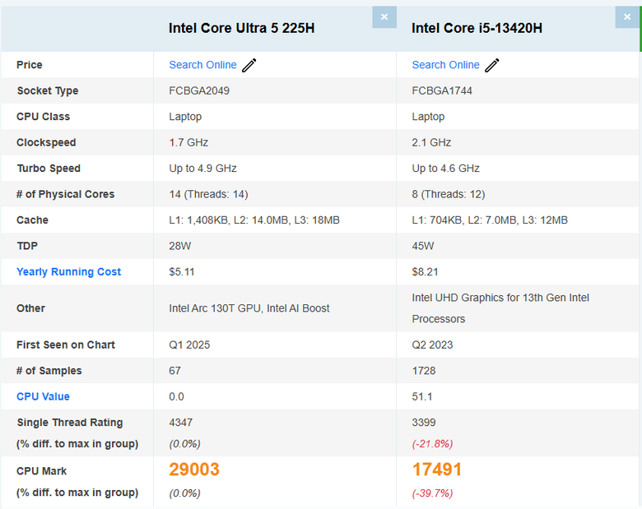This screenshot has width=642, height=509.
Task: Open the Yearly Running Cost link
Action: pyautogui.click(x=68, y=271)
